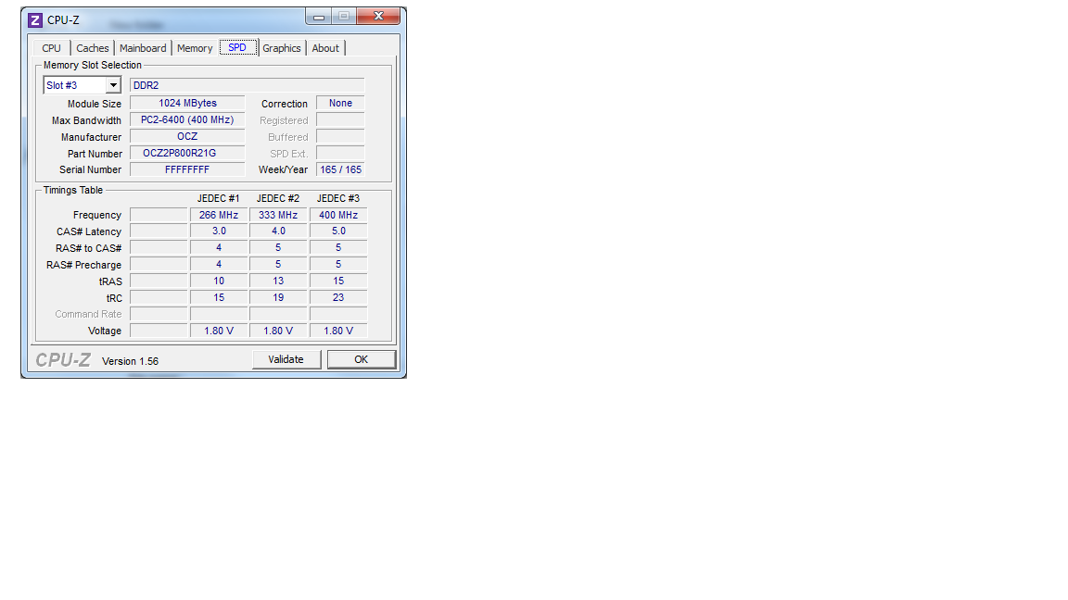Click the Week/Year value 165 / 165
The width and height of the screenshot is (1068, 600).
pos(340,169)
